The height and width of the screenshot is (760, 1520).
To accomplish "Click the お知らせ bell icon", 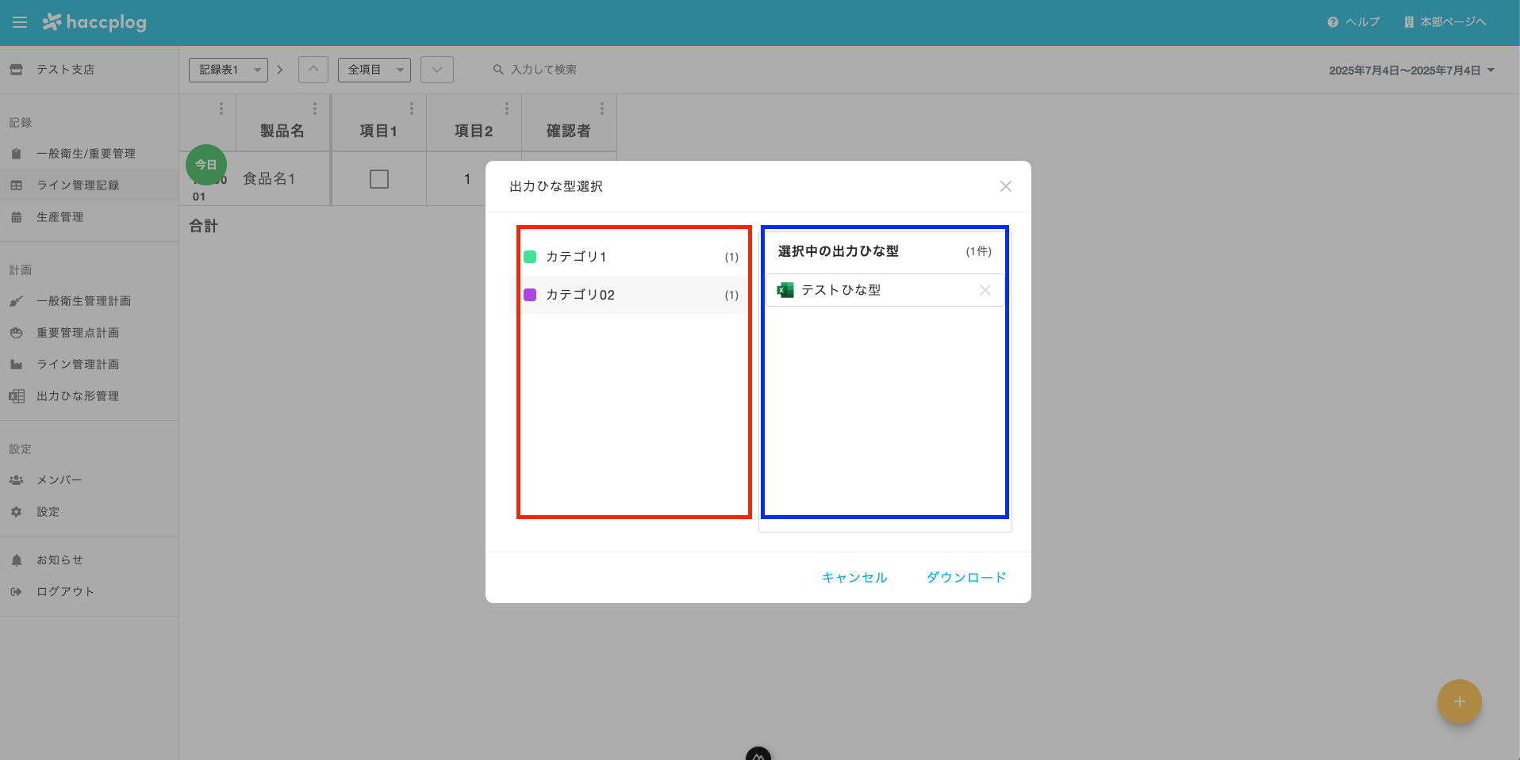I will coord(17,559).
